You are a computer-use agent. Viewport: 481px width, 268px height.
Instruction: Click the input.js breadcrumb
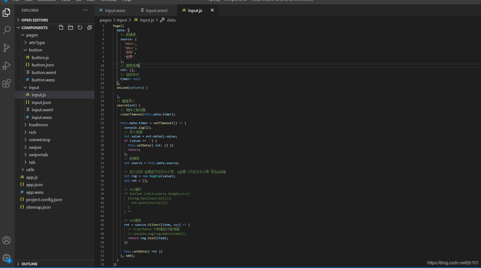(144, 20)
